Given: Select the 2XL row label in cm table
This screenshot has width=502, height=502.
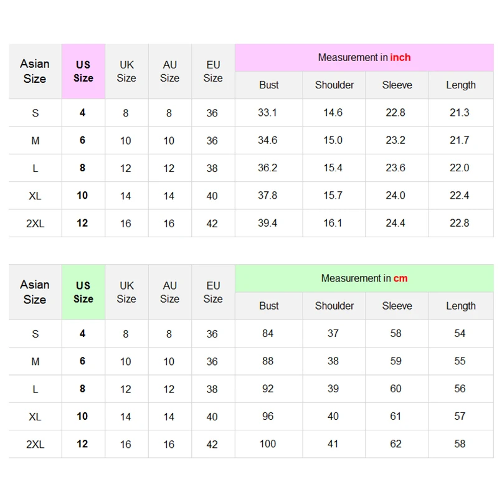Looking at the screenshot, I should 35,445.
